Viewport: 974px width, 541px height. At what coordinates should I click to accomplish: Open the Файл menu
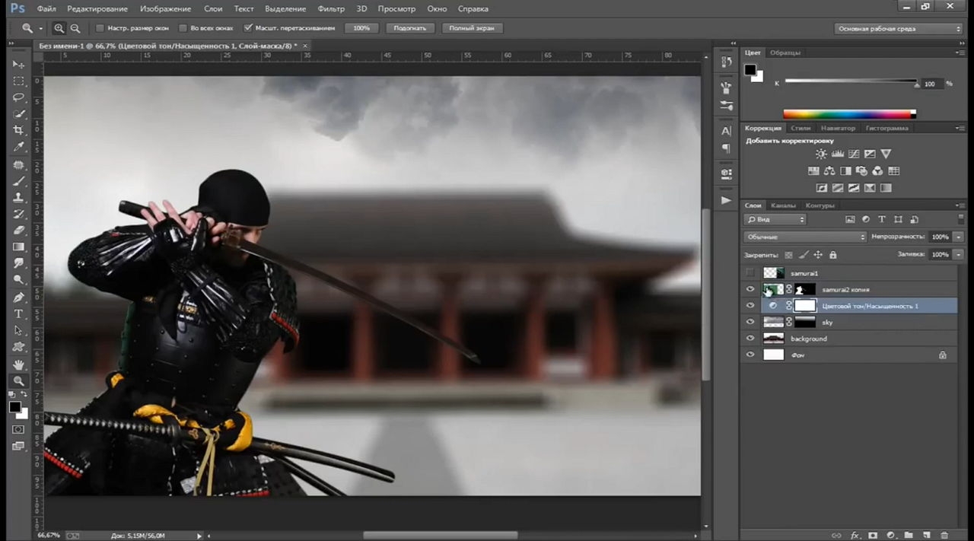point(46,8)
